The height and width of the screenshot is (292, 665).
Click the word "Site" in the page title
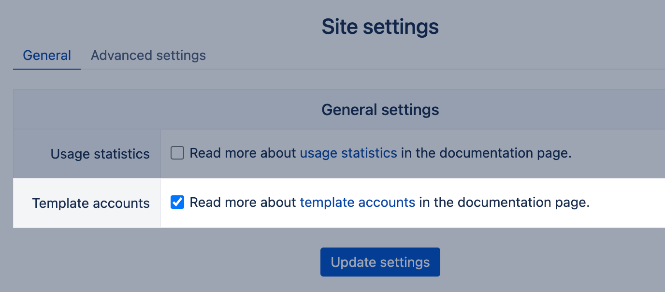click(339, 27)
